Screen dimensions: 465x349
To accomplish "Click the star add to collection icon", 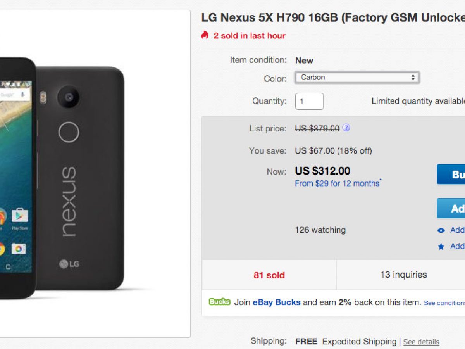I will tap(441, 247).
